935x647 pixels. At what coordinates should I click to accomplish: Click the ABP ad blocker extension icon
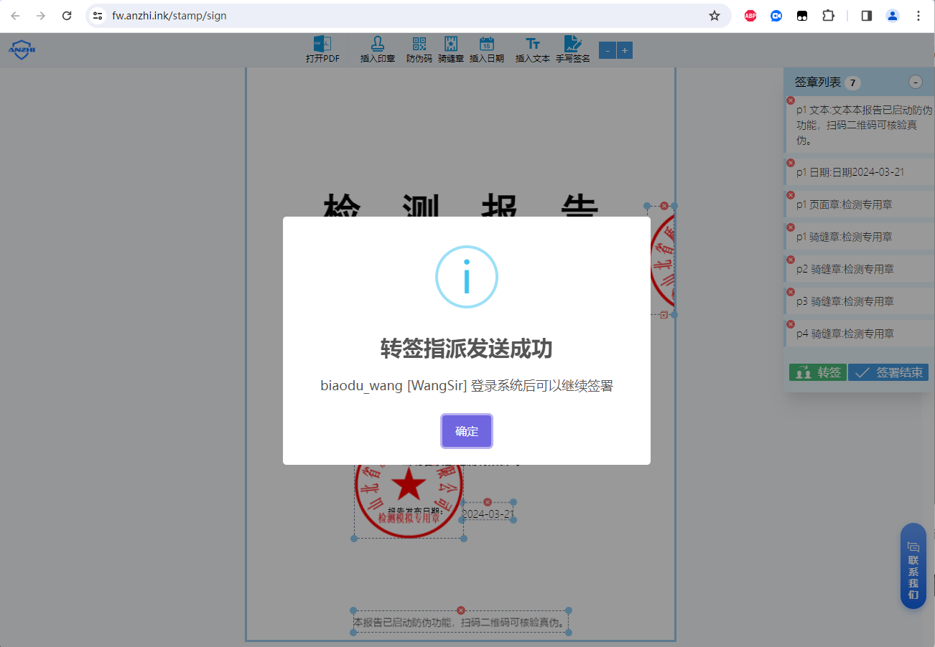[x=750, y=15]
